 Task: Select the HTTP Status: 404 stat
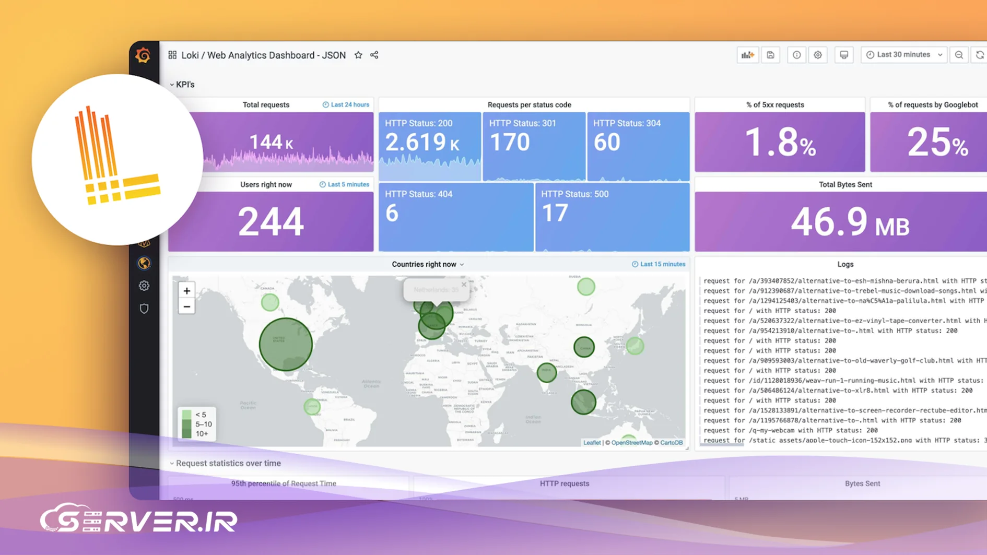(x=456, y=217)
